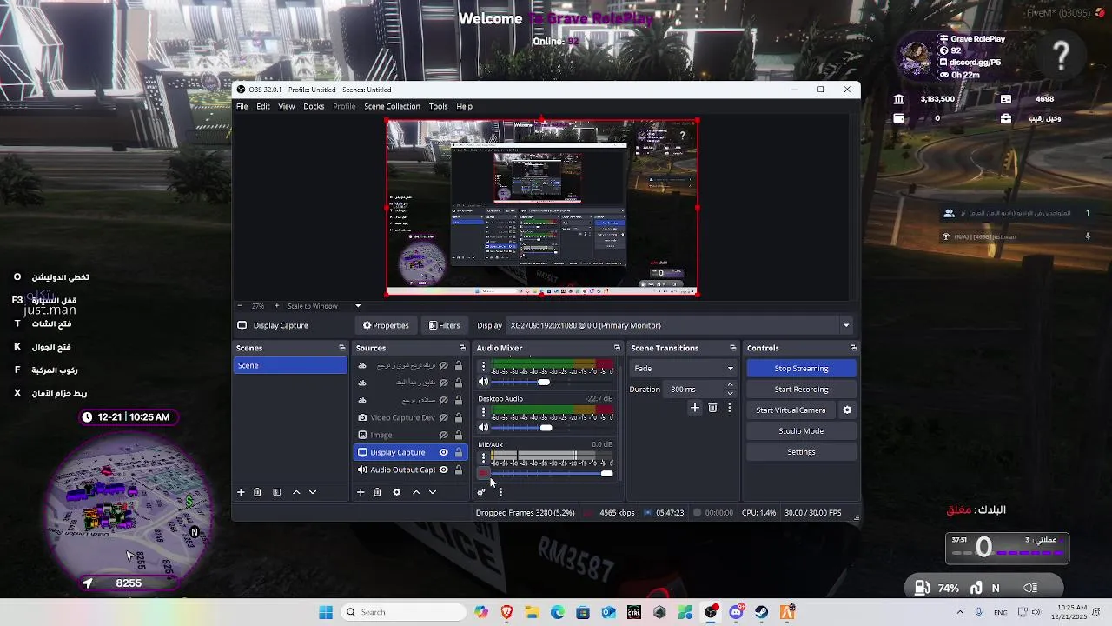This screenshot has width=1112, height=626.
Task: Open scene filters icon in Scenes panel
Action: pos(276,492)
